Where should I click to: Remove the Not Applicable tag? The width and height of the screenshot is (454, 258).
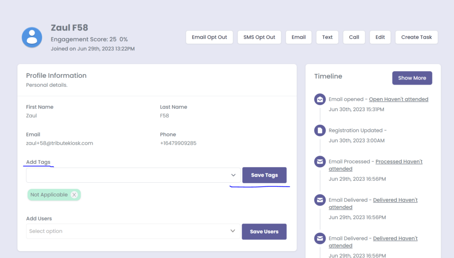point(74,195)
